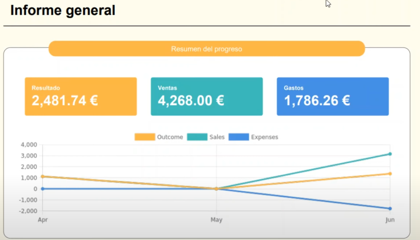Click the Jun label on the x-axis
The image size is (420, 240).
tap(390, 220)
